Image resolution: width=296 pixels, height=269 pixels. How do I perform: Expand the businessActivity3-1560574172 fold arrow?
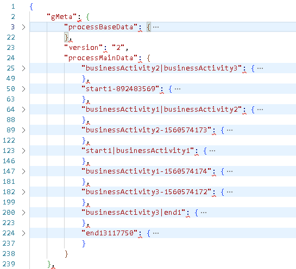click(23, 192)
